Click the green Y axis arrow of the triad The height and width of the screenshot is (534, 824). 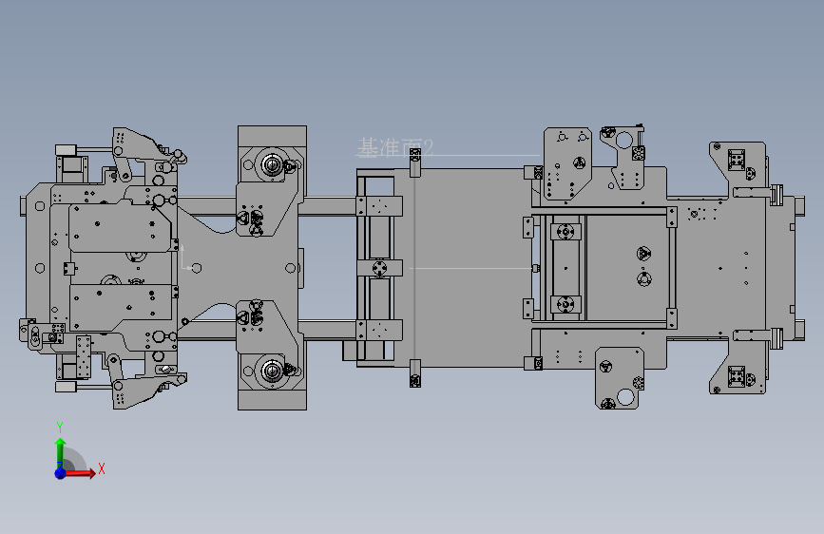[x=61, y=453]
